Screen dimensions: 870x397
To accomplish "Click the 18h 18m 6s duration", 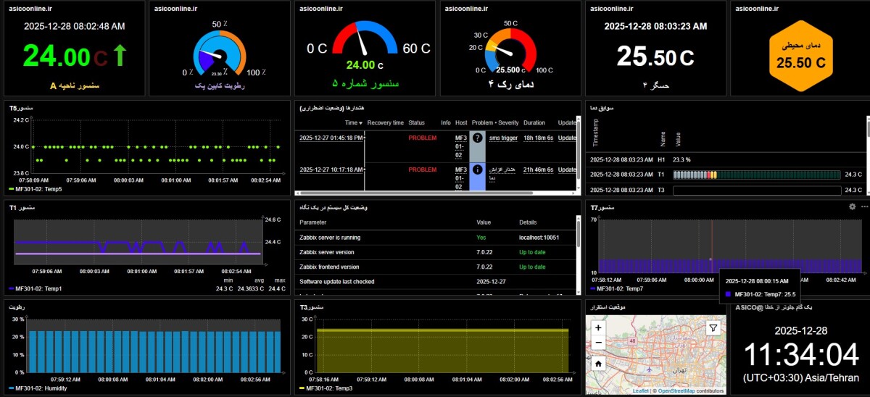I will [x=539, y=138].
